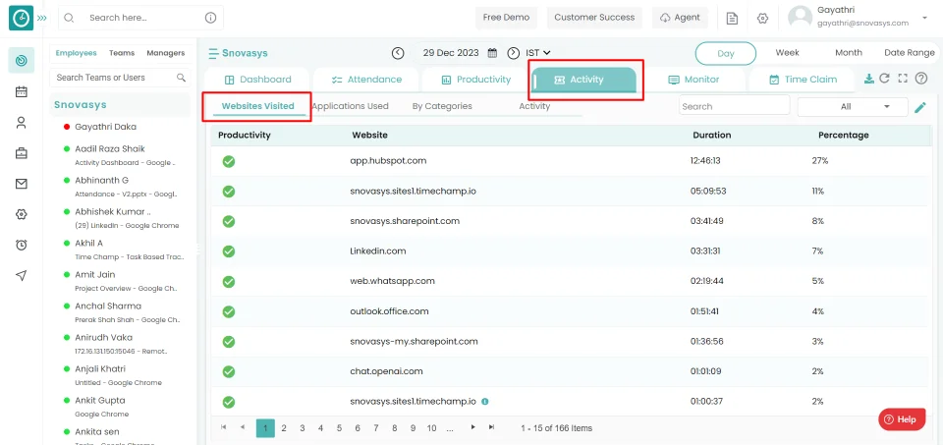Open the help question mark icon
Screen dimensions: 943x445
920,79
